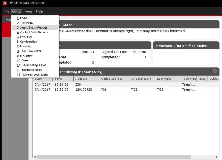Open Configuration from Go to menu
This screenshot has height=160, width=222.
(35, 42)
